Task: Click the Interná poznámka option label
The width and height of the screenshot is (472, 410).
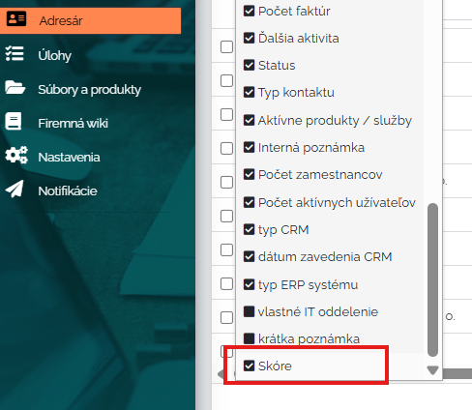Action: click(x=311, y=148)
